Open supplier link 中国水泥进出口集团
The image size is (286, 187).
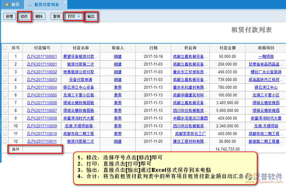tap(190, 118)
